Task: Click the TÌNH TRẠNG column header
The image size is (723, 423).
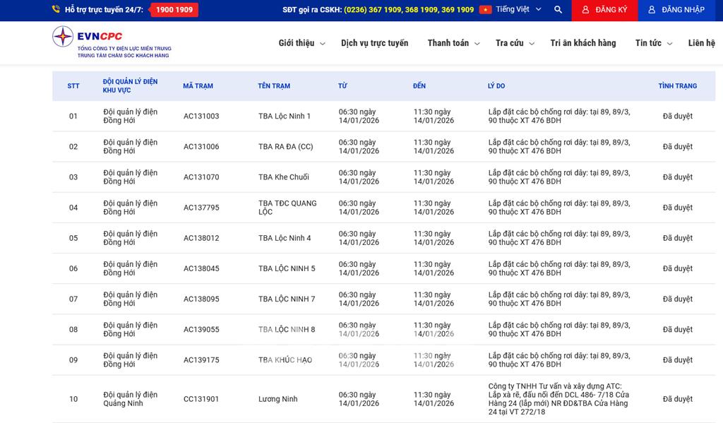Action: [677, 86]
